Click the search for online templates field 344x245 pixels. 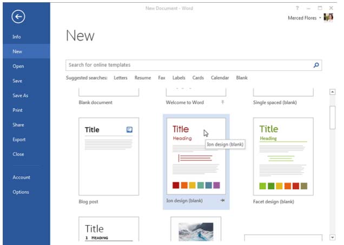(x=189, y=65)
